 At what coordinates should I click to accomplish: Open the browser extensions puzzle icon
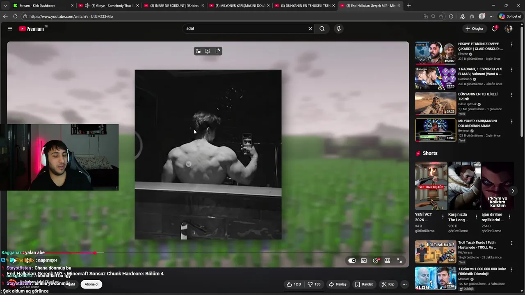(451, 16)
